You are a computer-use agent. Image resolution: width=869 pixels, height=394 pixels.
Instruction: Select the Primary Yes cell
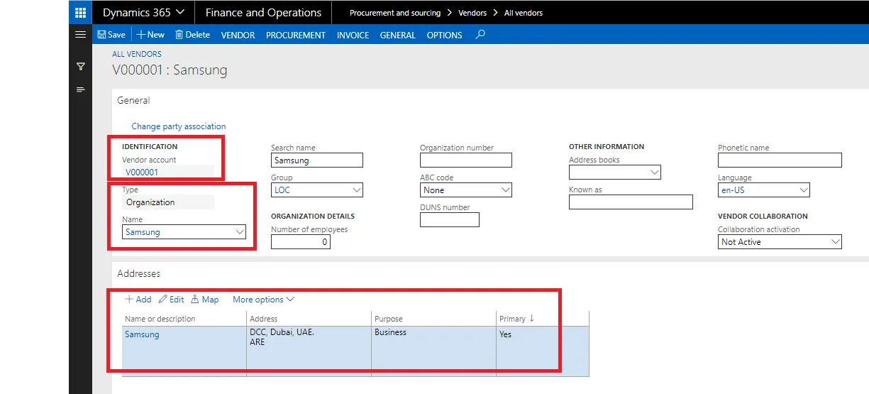tap(542, 351)
